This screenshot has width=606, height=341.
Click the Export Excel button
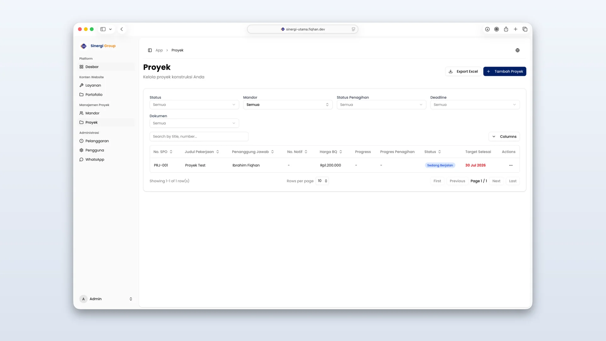[x=463, y=71]
